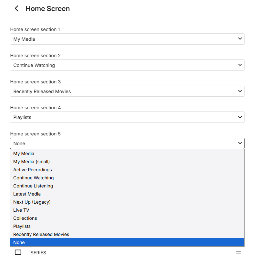Choose 'Collections' option
Viewport: 261px width, 255px height.
[x=25, y=218]
